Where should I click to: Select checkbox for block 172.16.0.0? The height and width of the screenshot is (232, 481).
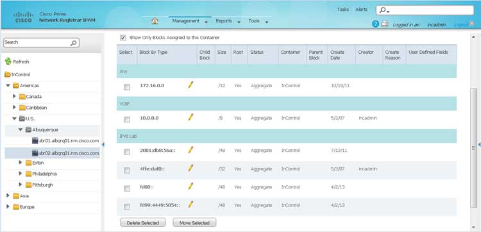coord(127,87)
